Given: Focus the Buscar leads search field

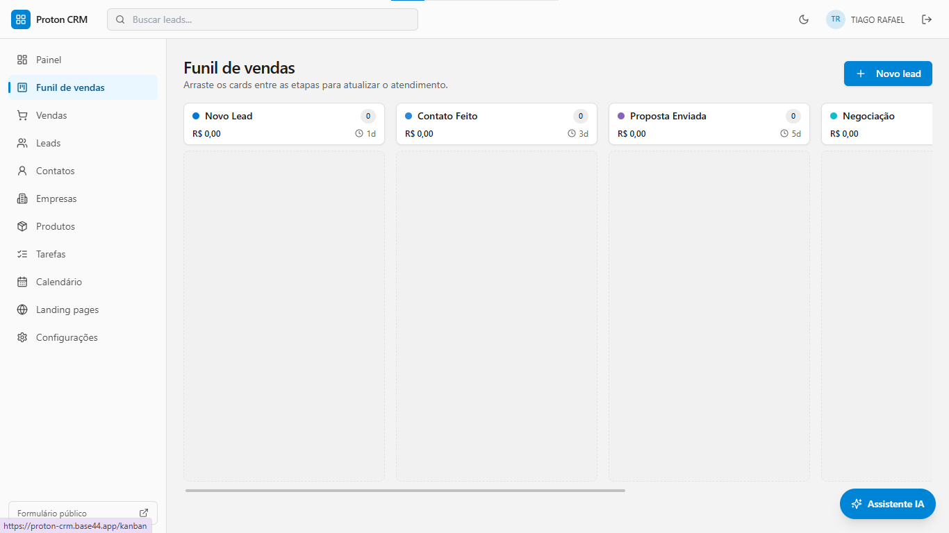Looking at the screenshot, I should [263, 19].
